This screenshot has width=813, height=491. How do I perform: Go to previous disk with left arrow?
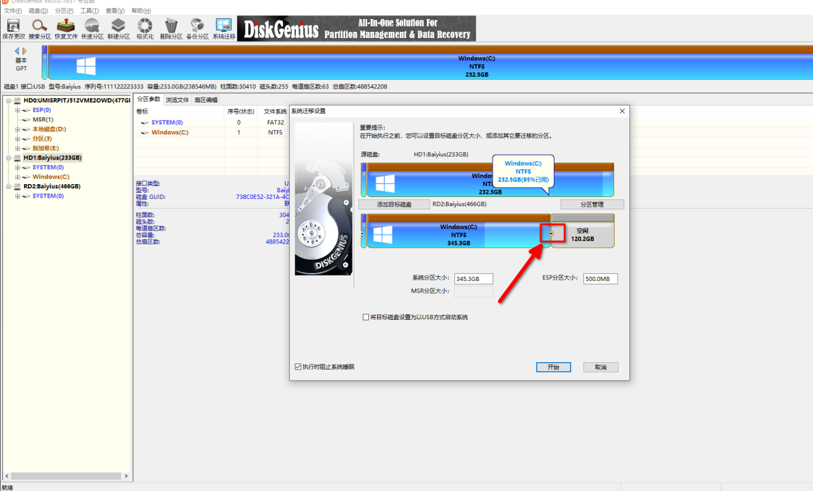[17, 51]
